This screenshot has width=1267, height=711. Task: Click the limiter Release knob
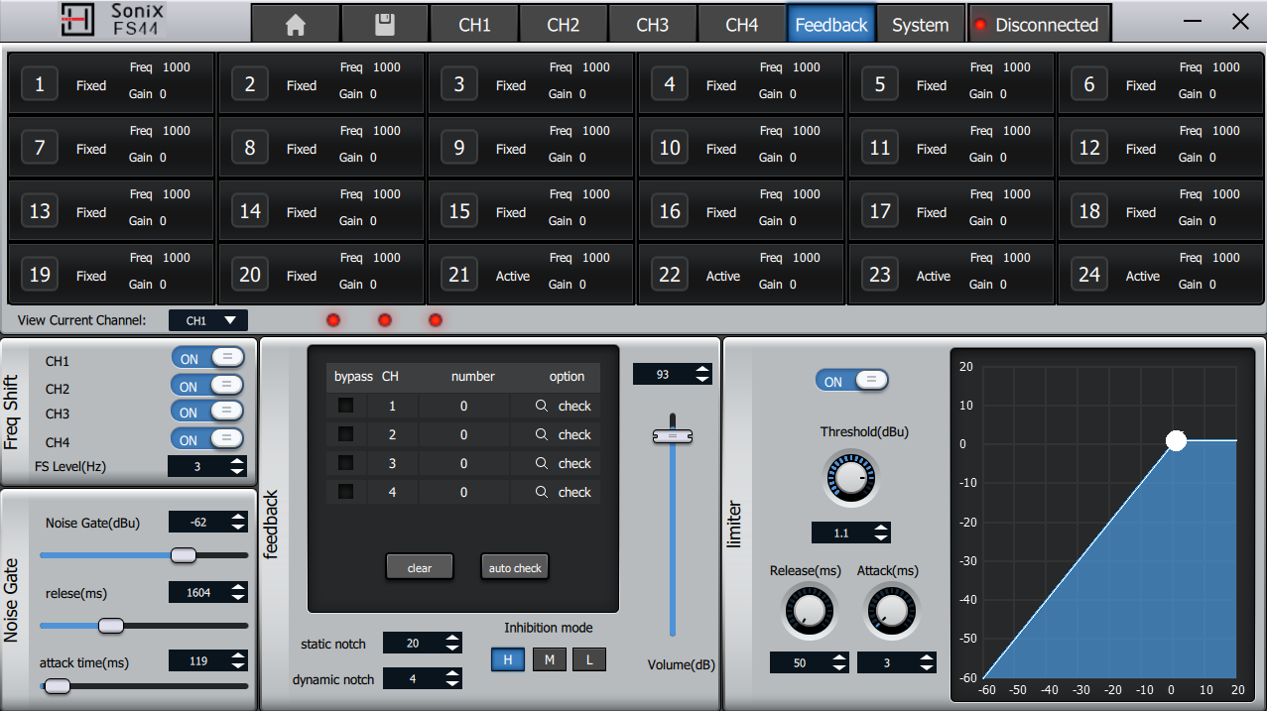[809, 610]
